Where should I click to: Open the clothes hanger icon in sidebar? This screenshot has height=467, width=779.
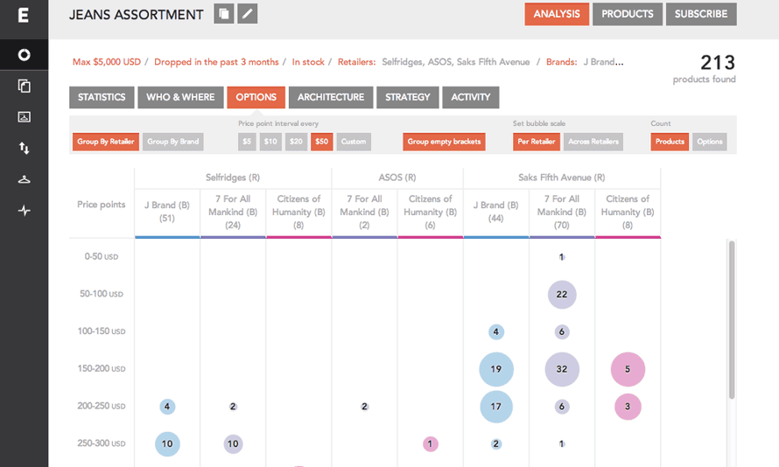pyautogui.click(x=24, y=179)
